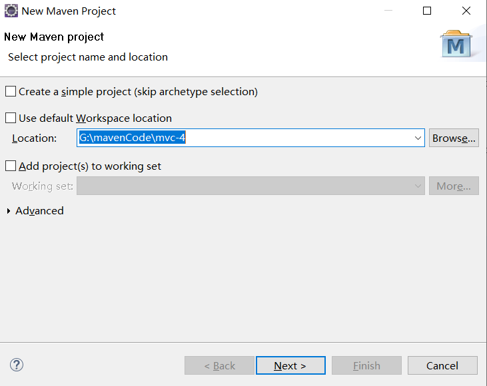Click the Eclipse icon in the title bar
Screen dimensions: 487x386
pos(11,11)
